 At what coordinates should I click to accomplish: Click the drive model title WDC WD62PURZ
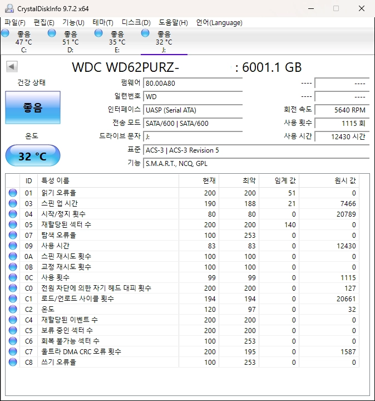[x=125, y=67]
